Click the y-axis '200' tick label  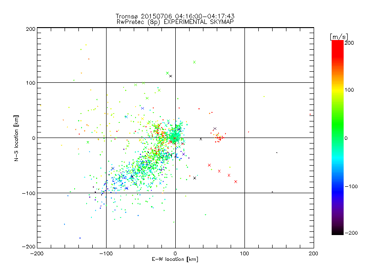tap(30, 29)
